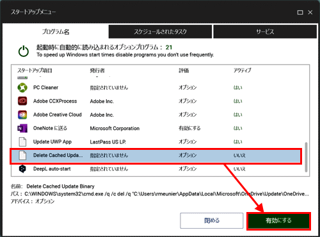320x237 pixels.
Task: Click the Update UWP App file icon
Action: tap(22, 142)
